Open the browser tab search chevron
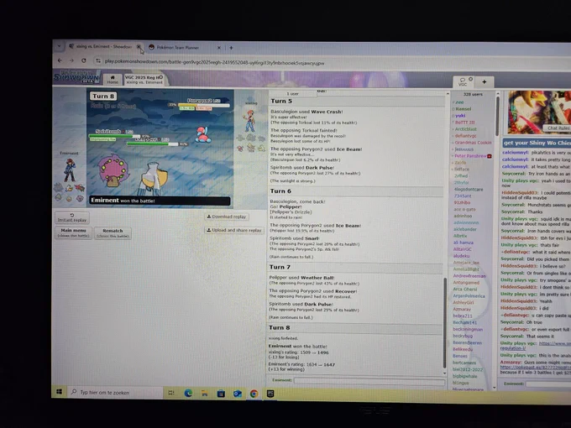This screenshot has width=571, height=428. pyautogui.click(x=59, y=46)
